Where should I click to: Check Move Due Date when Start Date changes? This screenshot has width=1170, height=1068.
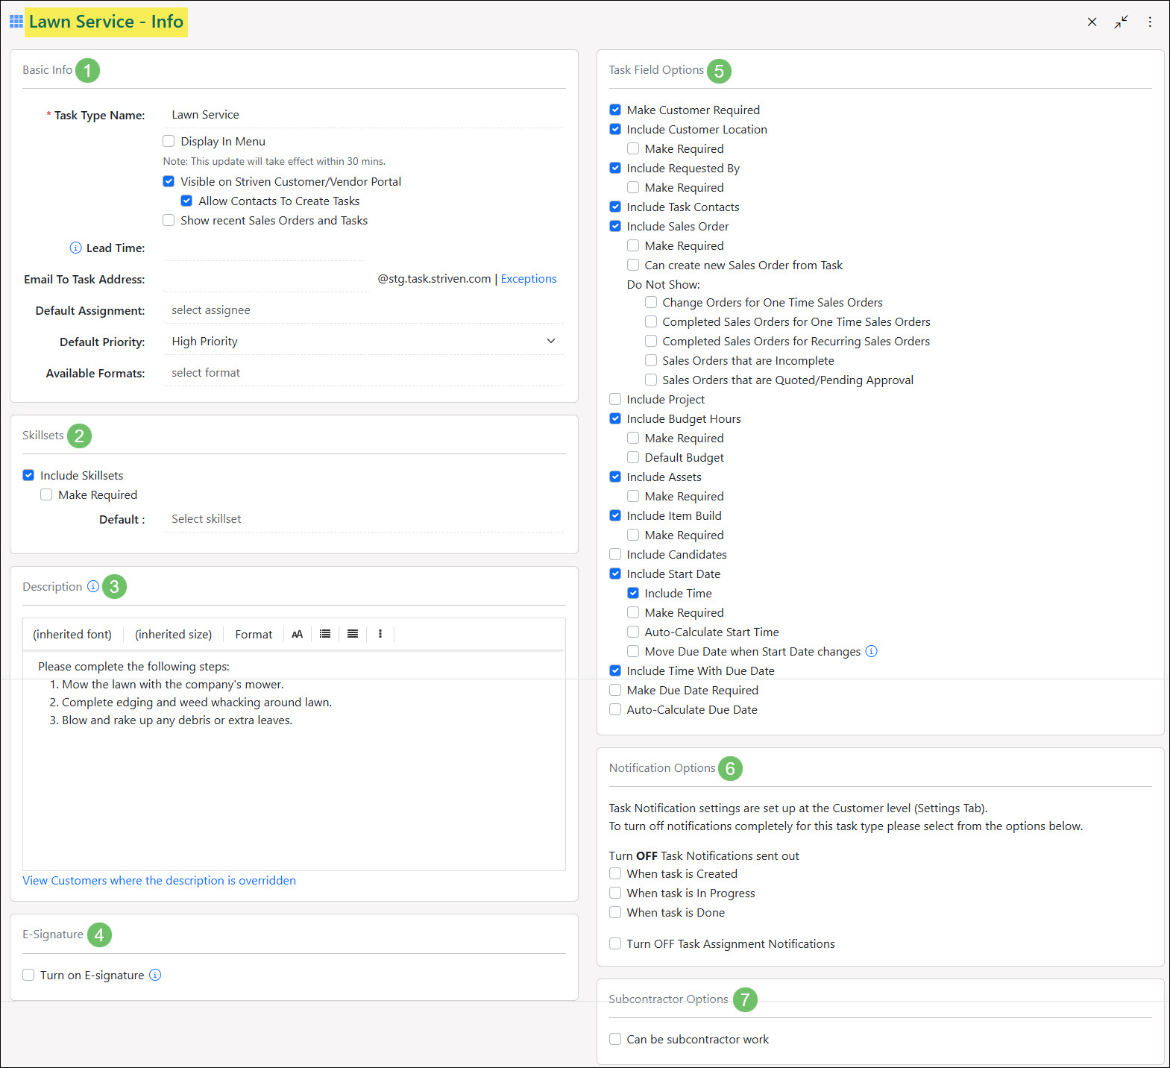click(633, 651)
